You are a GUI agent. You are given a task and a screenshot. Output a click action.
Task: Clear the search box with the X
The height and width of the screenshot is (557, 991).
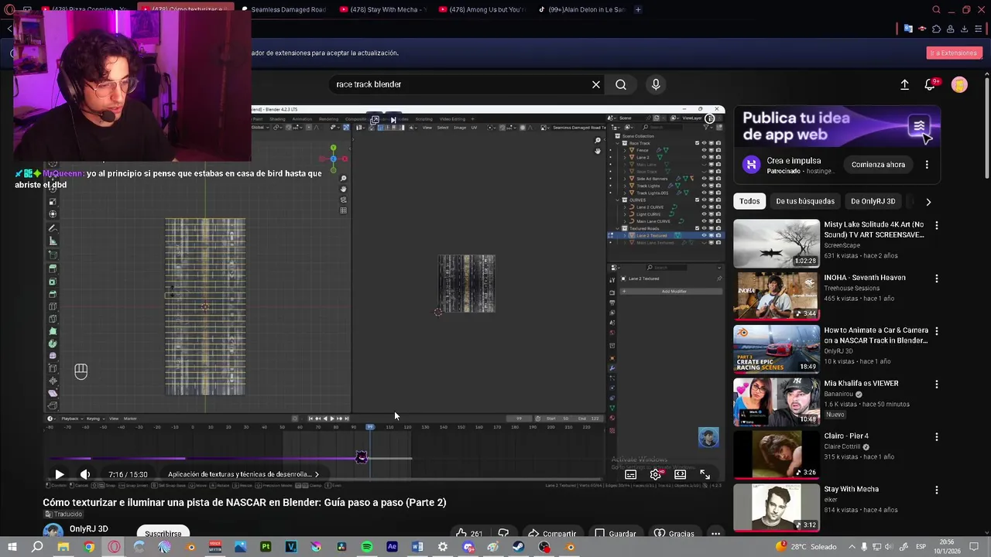point(596,84)
